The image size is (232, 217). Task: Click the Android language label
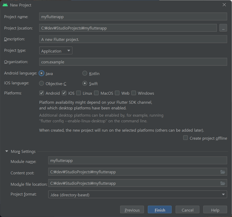[x=21, y=73]
